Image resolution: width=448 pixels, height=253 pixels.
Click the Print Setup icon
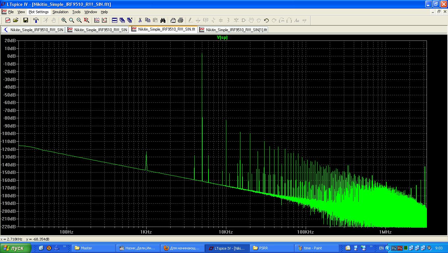173,20
